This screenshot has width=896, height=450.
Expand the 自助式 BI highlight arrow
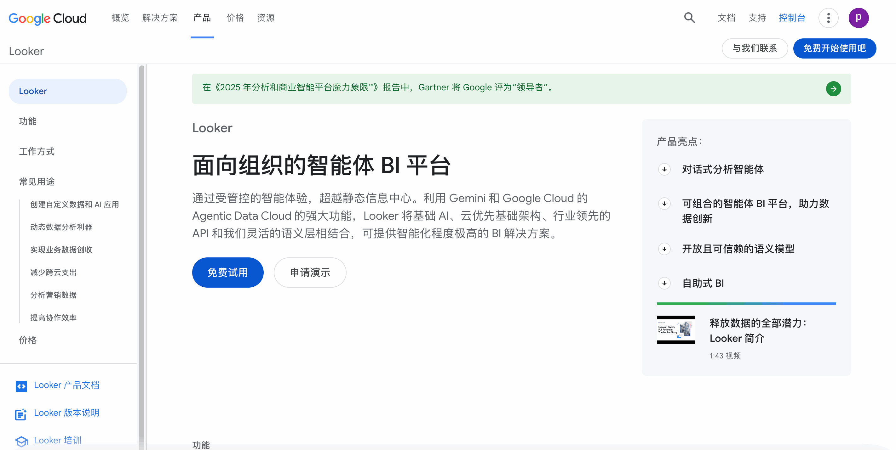[664, 283]
